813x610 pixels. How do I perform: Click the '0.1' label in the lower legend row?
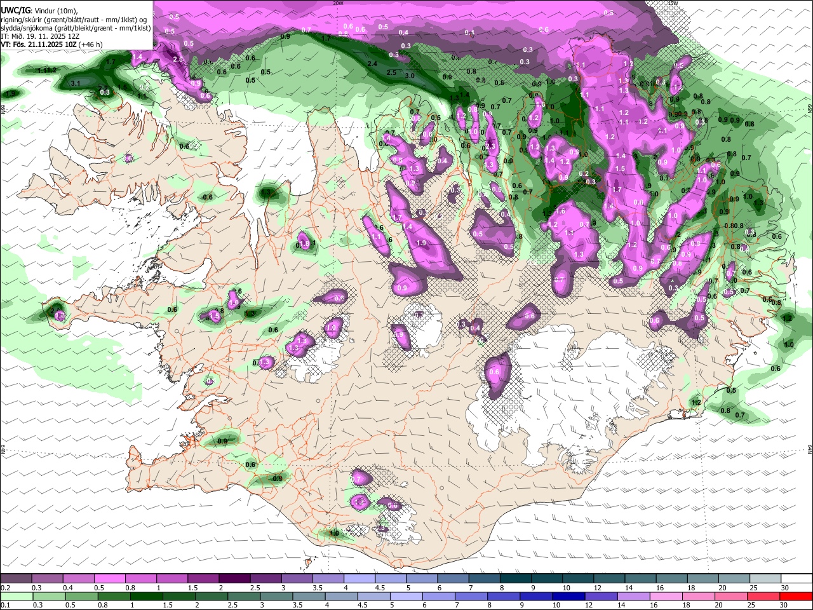[6, 605]
